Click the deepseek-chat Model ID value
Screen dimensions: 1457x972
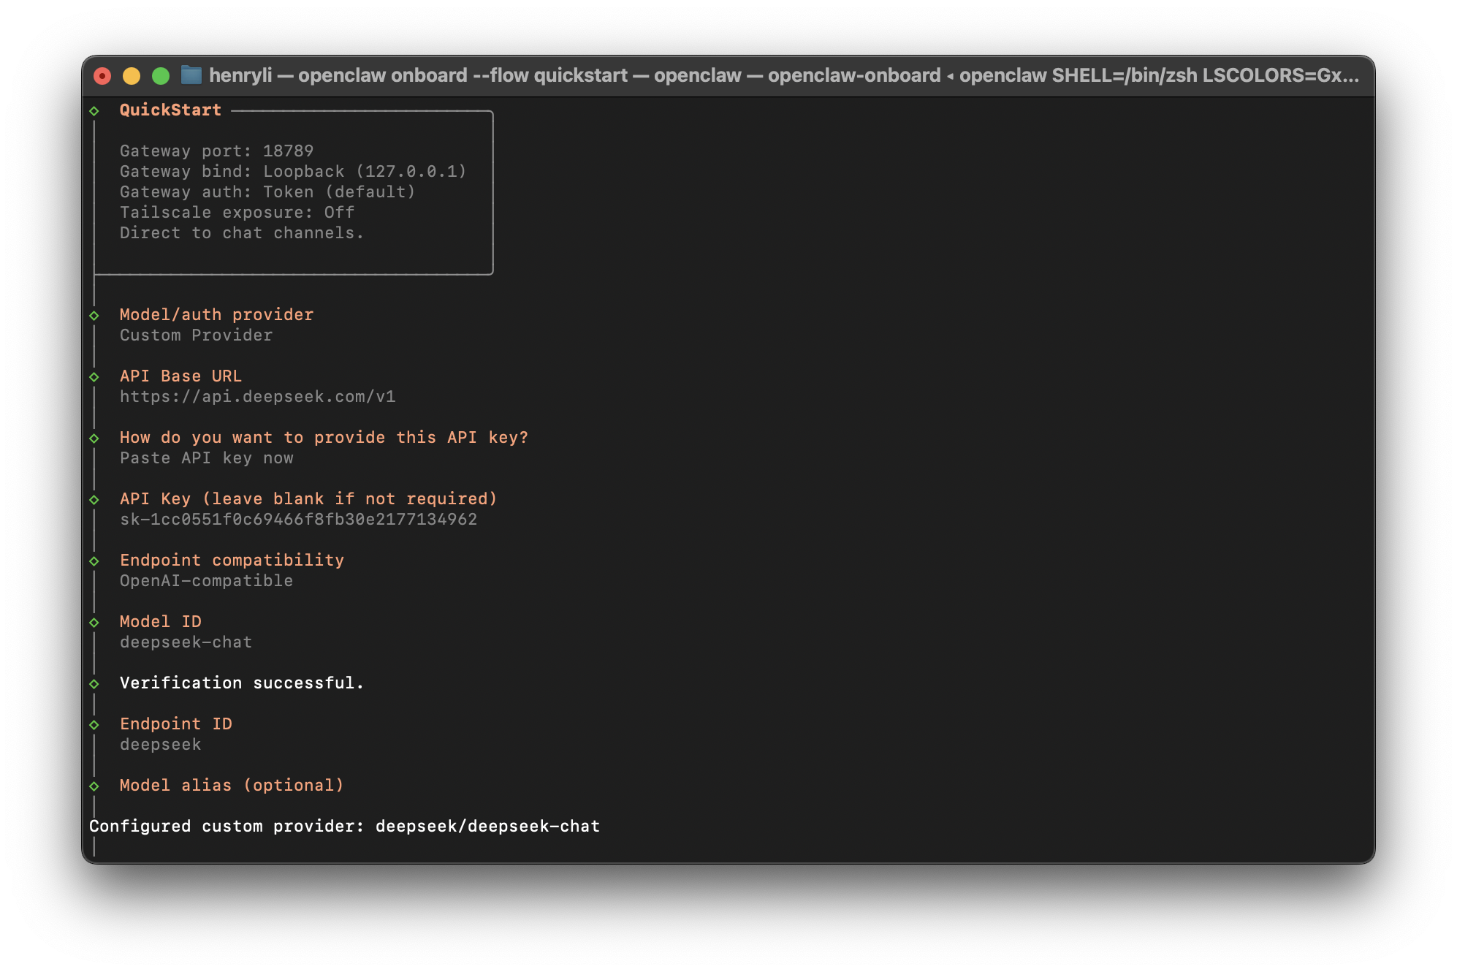coord(186,642)
